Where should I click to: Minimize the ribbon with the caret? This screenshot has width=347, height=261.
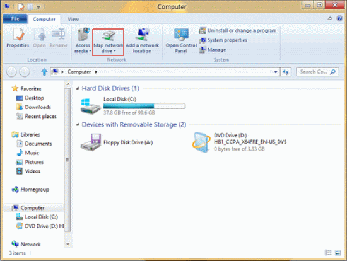[330, 18]
